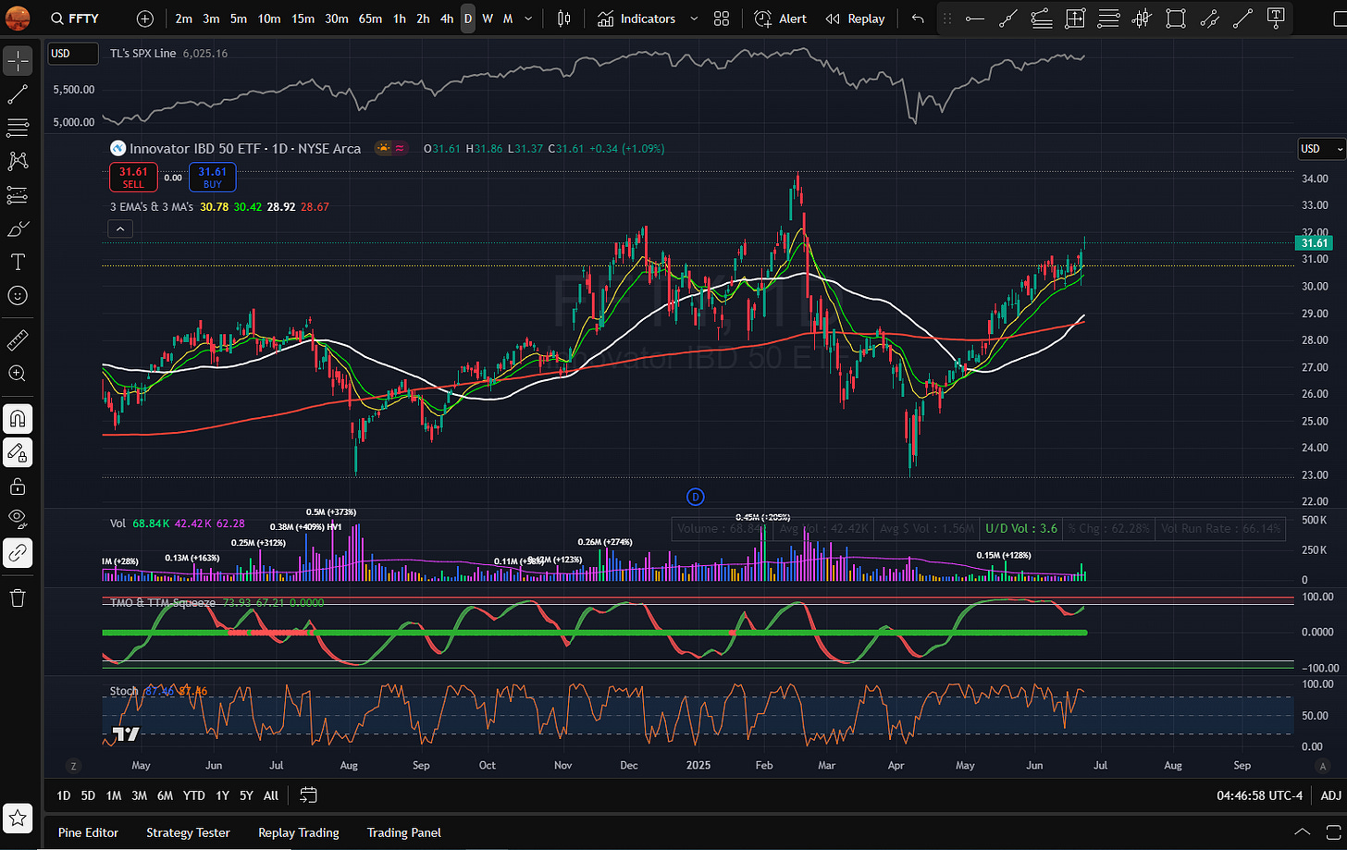
Task: Select the 5Y date range
Action: click(246, 795)
